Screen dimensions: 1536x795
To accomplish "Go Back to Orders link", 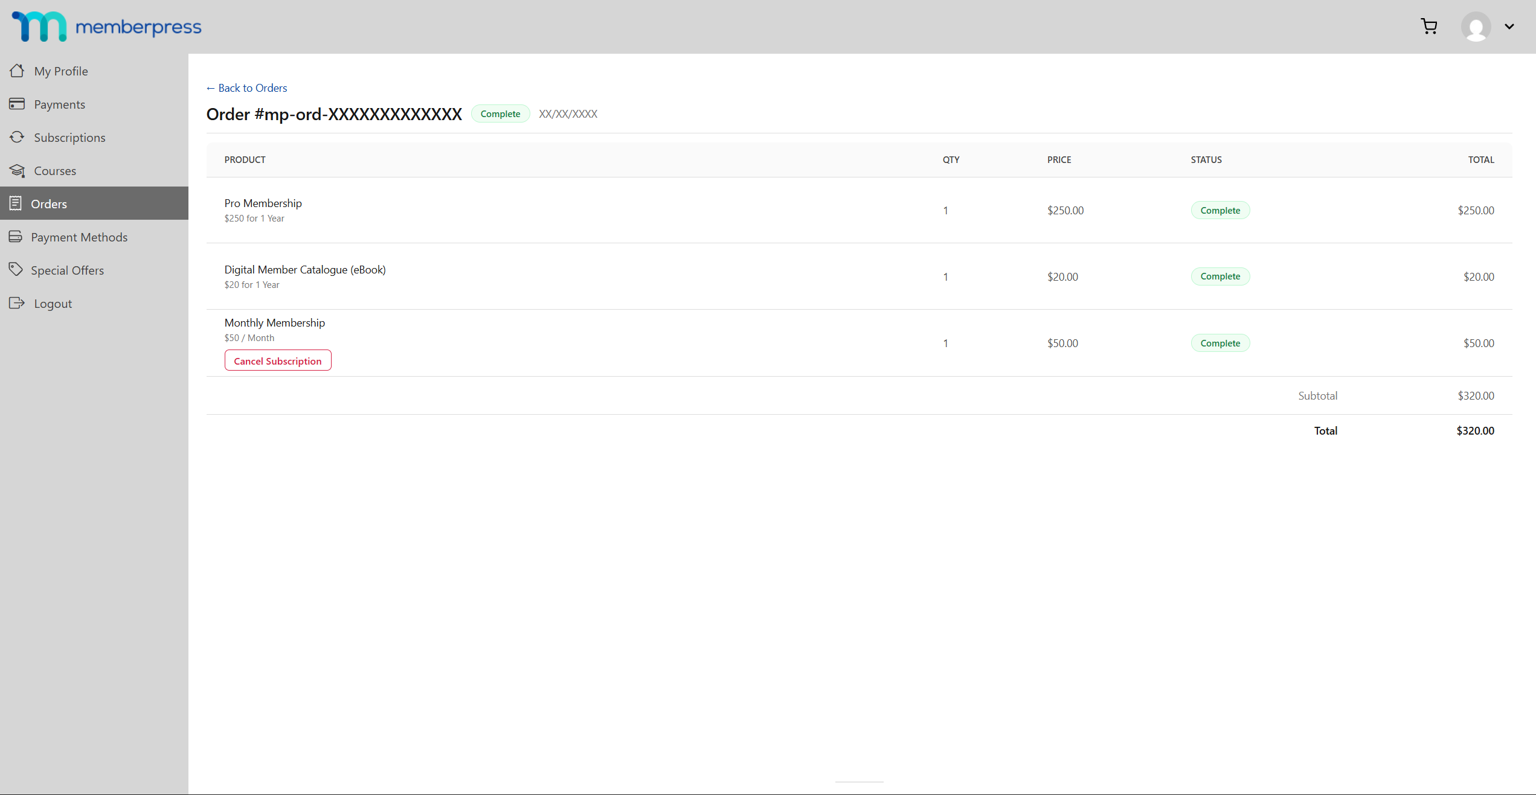I will 246,88.
